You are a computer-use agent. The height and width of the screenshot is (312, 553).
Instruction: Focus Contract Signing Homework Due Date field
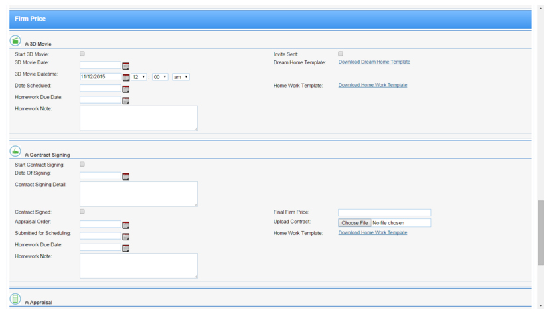100,248
